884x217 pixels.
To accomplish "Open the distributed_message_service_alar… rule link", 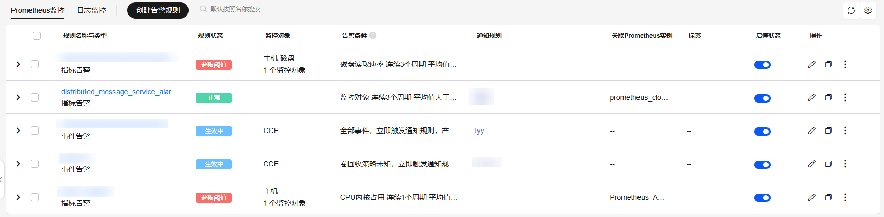I will pyautogui.click(x=120, y=92).
